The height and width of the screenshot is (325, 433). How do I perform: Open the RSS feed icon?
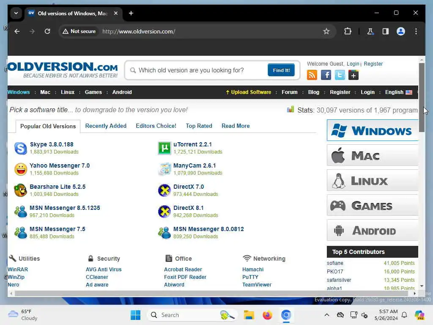click(x=312, y=75)
